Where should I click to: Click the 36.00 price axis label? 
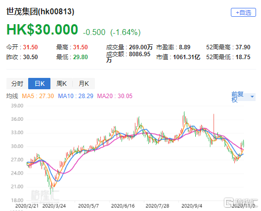click(x=17, y=119)
